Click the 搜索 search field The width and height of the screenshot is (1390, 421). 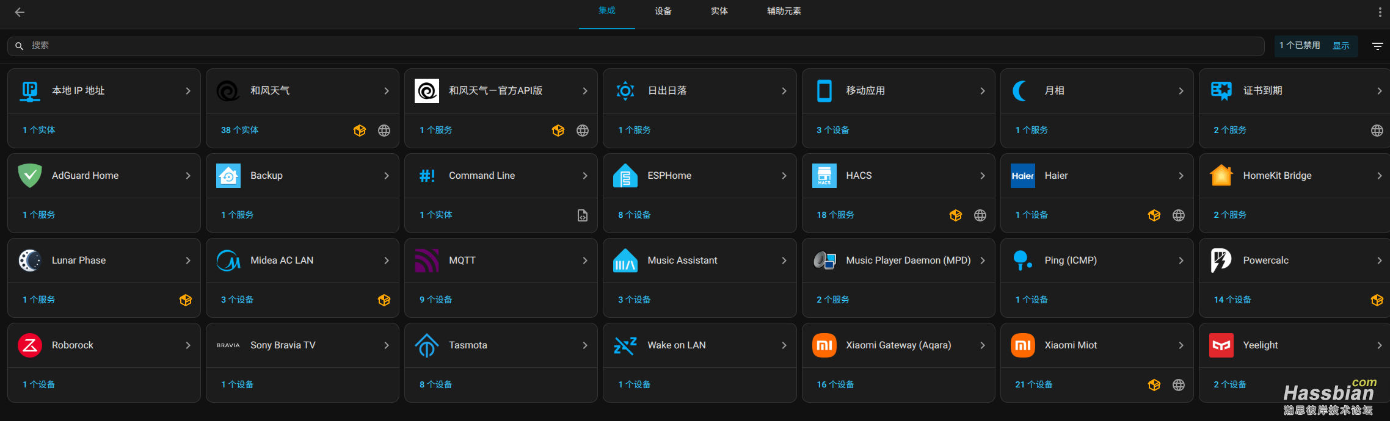636,46
